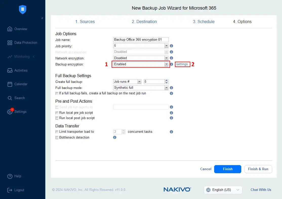Viewport: 282px width, 199px height.
Task: Enable full backup retry on failure
Action: (x=57, y=93)
